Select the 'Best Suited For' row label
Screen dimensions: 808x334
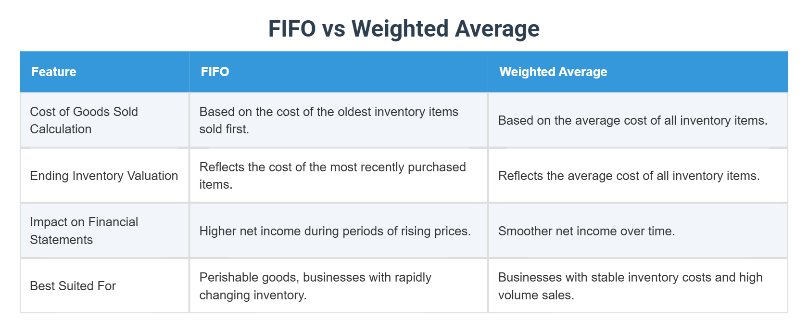(x=73, y=286)
